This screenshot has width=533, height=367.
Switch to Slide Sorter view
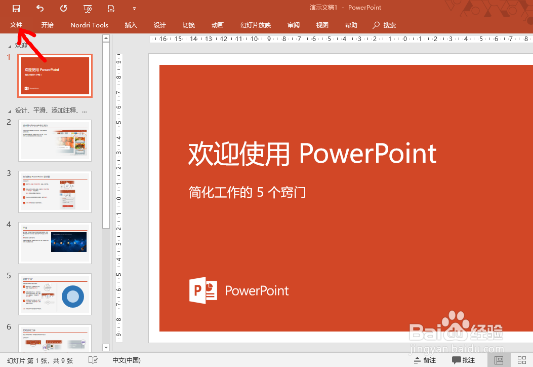521,360
